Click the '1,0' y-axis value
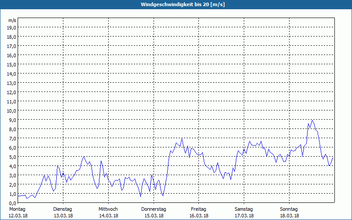The height and width of the screenshot is (220, 352). pos(13,194)
